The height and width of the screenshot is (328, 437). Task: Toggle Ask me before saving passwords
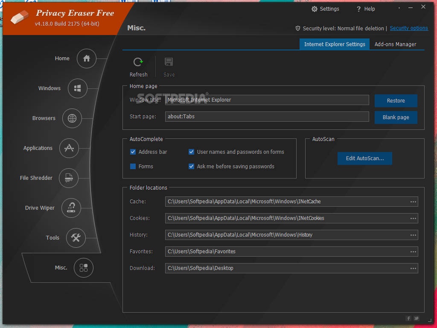click(192, 167)
